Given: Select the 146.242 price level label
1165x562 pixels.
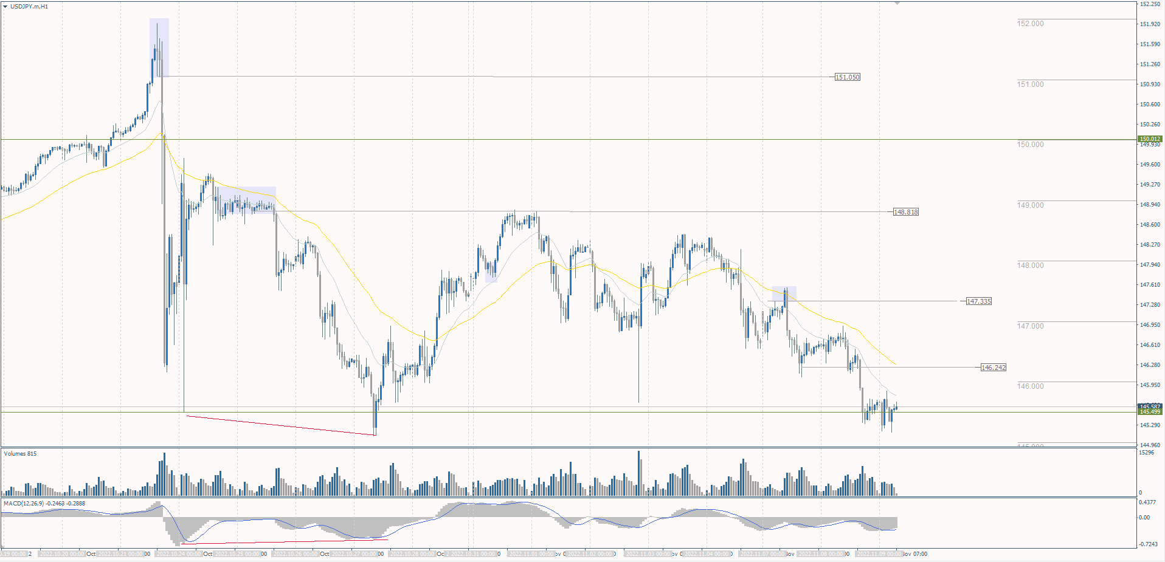Looking at the screenshot, I should click(x=994, y=368).
